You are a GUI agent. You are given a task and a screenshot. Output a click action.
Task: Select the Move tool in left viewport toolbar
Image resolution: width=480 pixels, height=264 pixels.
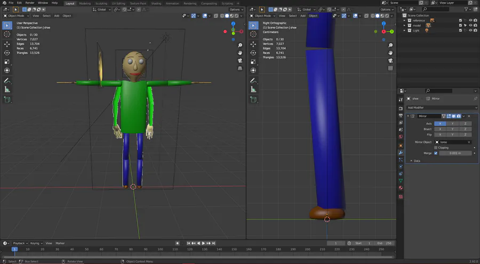[7, 44]
